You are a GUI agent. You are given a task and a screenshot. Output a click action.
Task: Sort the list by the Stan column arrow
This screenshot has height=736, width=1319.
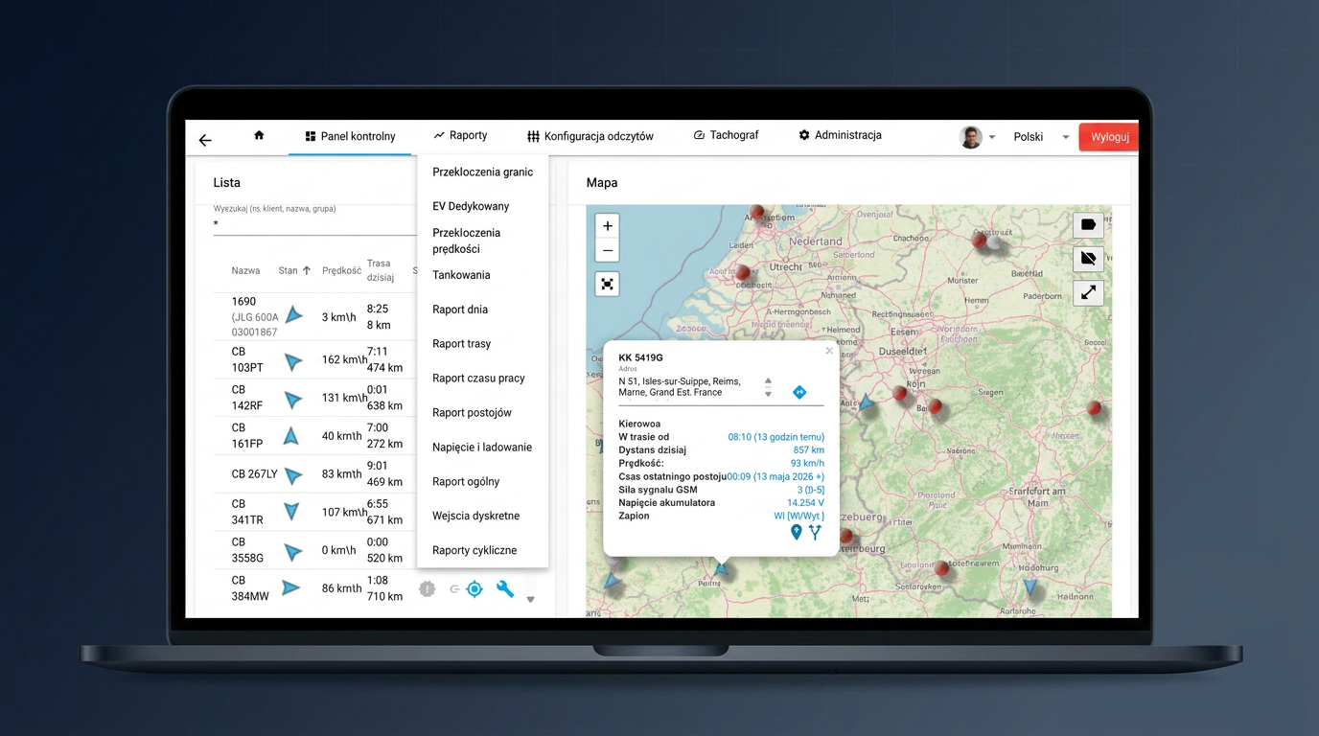tap(307, 270)
